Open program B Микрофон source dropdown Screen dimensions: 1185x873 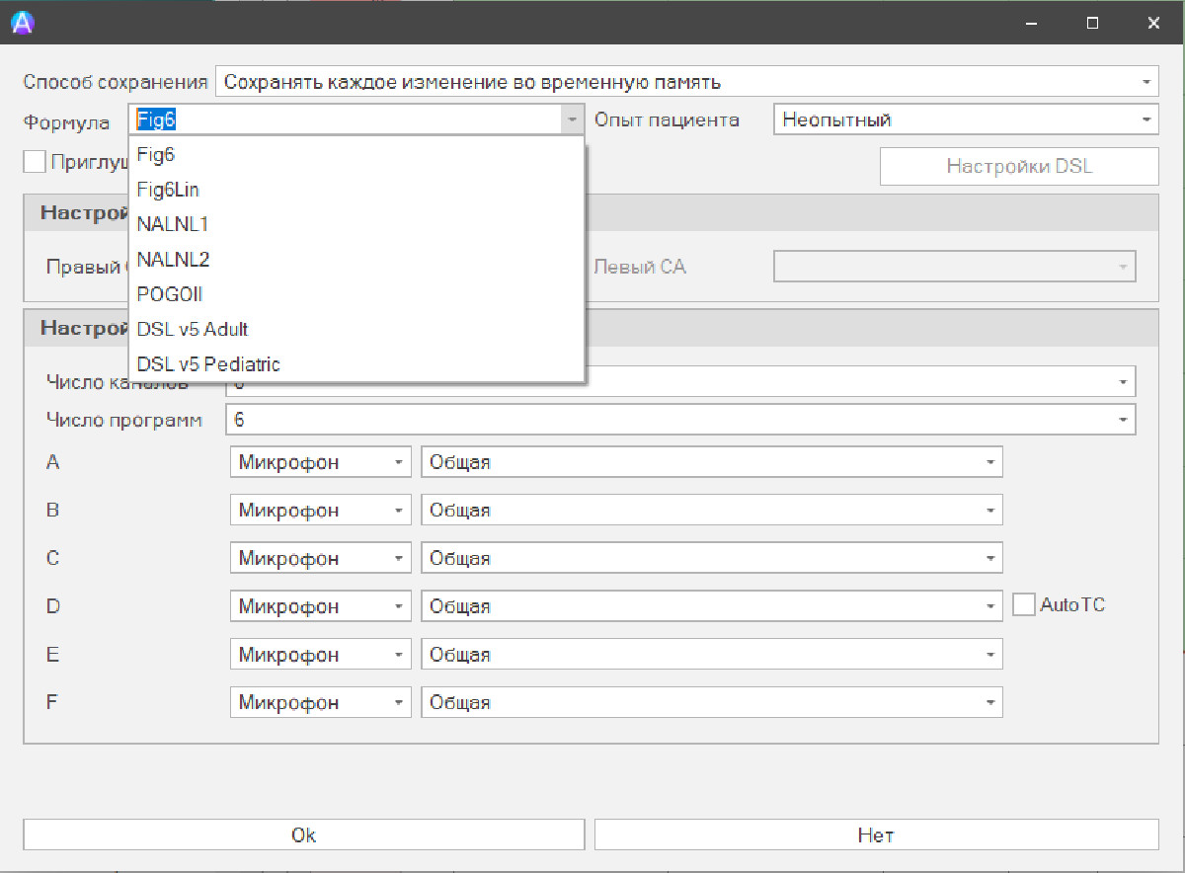tap(321, 510)
